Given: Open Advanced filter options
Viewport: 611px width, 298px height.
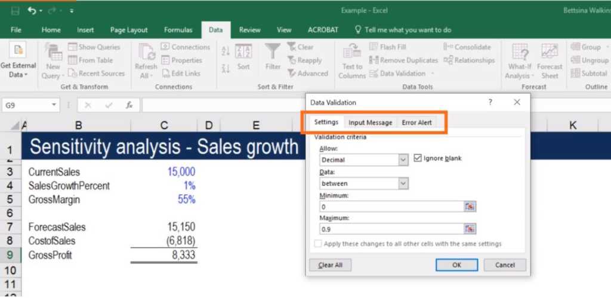Looking at the screenshot, I should tap(308, 73).
